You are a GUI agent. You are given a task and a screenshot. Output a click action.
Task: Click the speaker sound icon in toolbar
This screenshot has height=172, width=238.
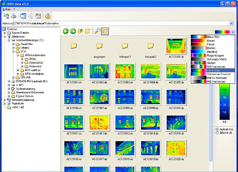[31, 16]
